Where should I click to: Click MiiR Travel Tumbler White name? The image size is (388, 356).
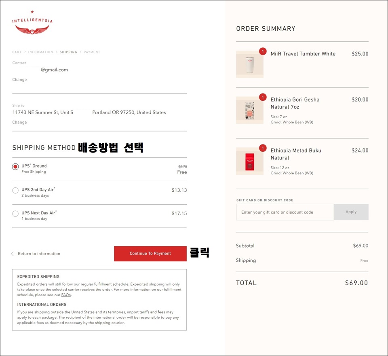[303, 54]
